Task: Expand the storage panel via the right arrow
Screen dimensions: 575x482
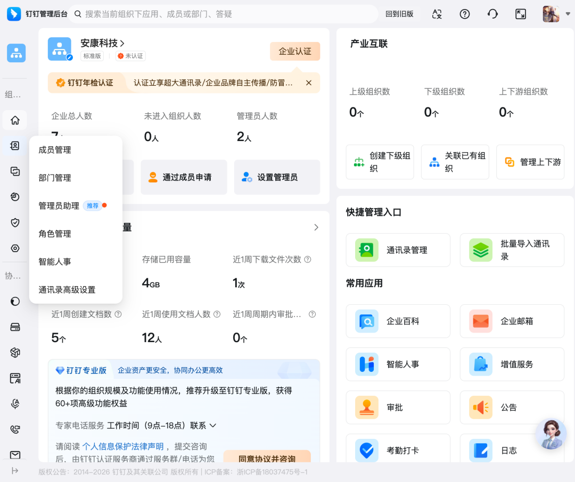Action: coord(316,227)
